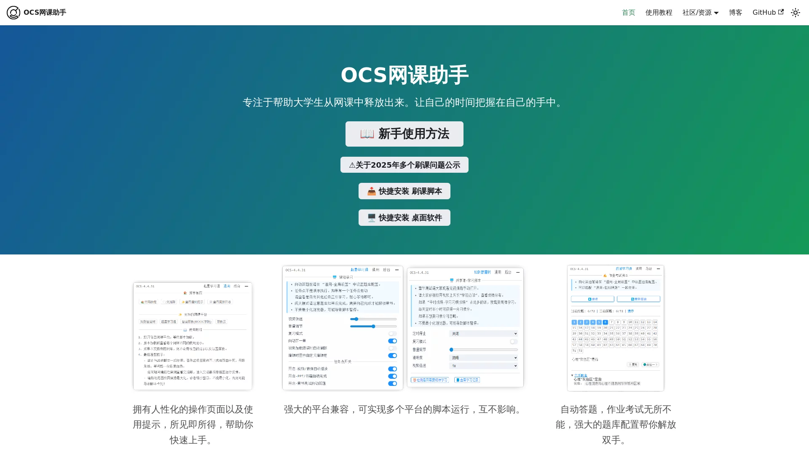Click the 快捷安装 刷课脚本 button
The height and width of the screenshot is (455, 809).
coord(404,191)
